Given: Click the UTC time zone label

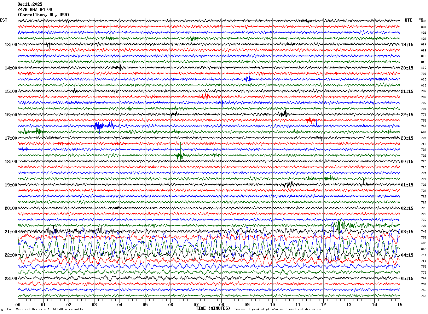Looking at the screenshot, I should [409, 20].
